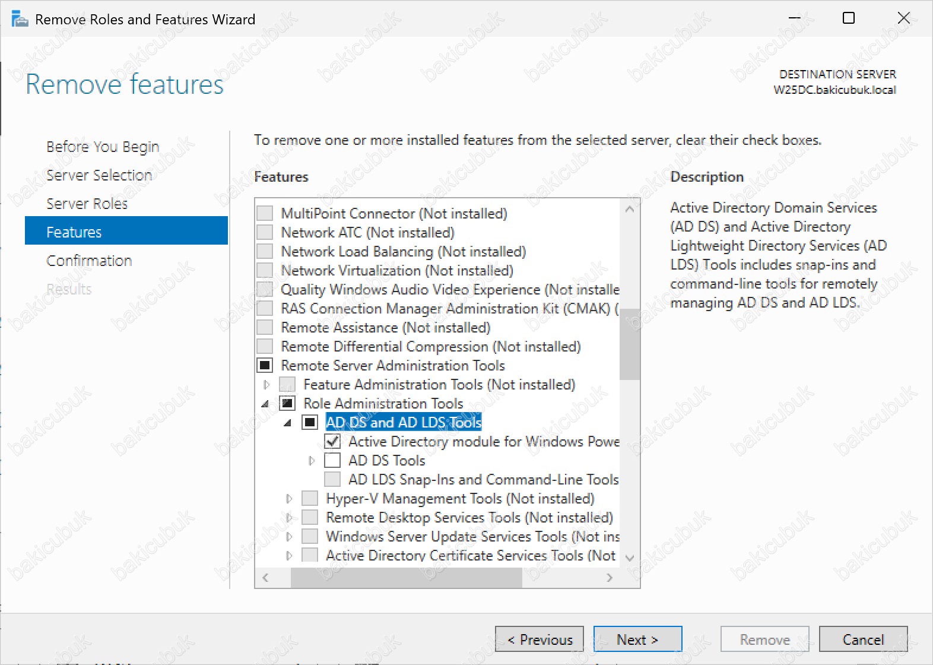Expand the AD DS Tools node
The height and width of the screenshot is (665, 933).
(x=312, y=461)
